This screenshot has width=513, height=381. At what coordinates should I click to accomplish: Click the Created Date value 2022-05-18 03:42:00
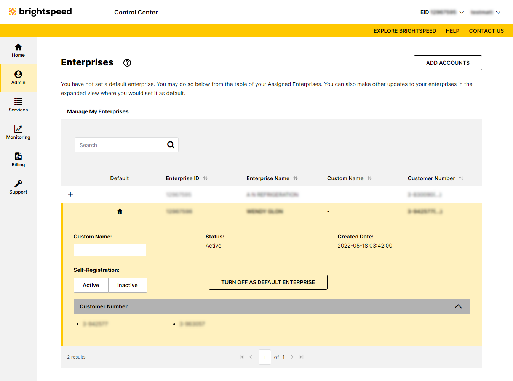[x=365, y=246]
